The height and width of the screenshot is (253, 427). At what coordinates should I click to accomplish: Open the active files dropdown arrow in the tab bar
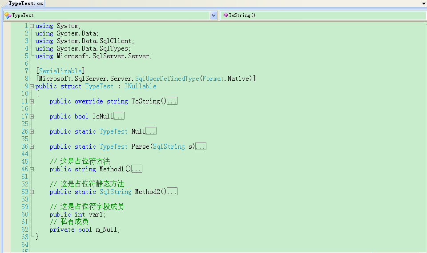coord(424,3)
